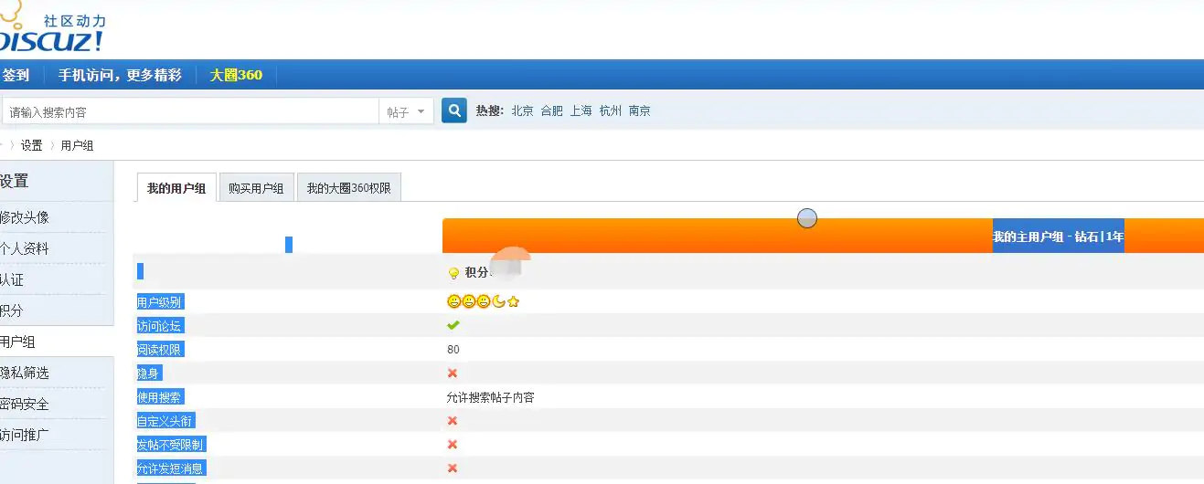Click the value 80 for 阅读权限
This screenshot has width=1204, height=484.
[453, 350]
